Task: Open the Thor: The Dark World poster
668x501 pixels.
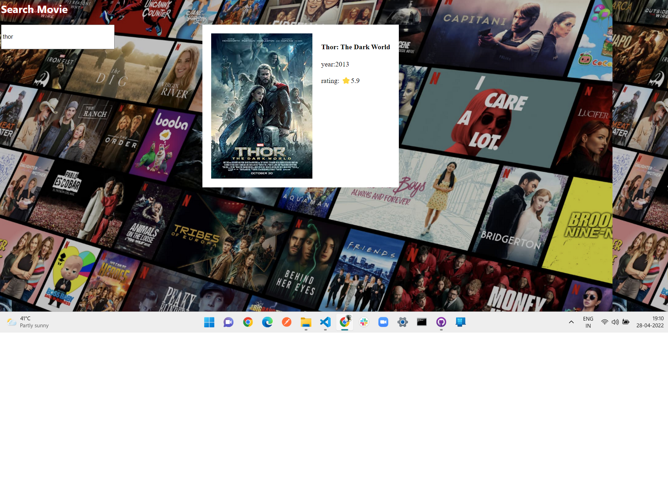Action: click(x=261, y=106)
